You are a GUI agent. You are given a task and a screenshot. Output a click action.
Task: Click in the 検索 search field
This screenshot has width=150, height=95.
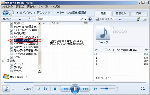(58, 19)
